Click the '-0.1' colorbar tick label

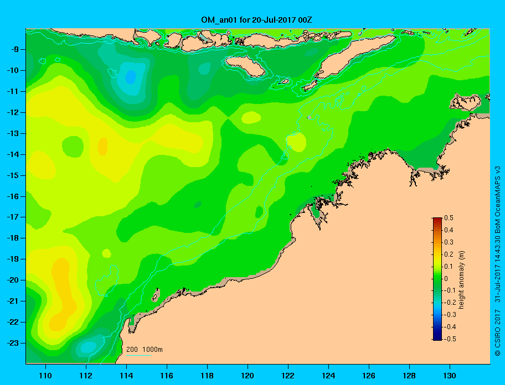click(x=450, y=290)
